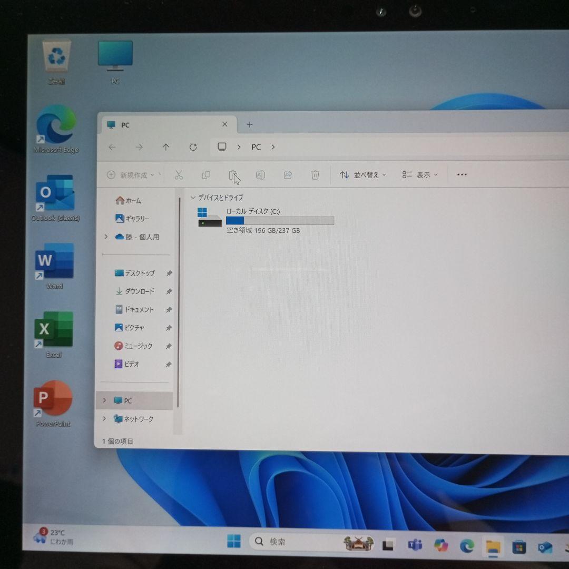Unpin ビデオ using its pin icon
This screenshot has width=569, height=569.
pyautogui.click(x=169, y=365)
